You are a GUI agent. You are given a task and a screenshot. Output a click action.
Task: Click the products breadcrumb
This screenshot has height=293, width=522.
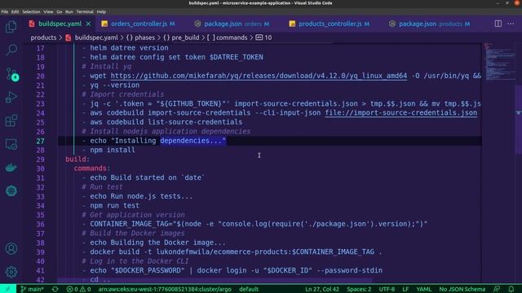point(43,37)
